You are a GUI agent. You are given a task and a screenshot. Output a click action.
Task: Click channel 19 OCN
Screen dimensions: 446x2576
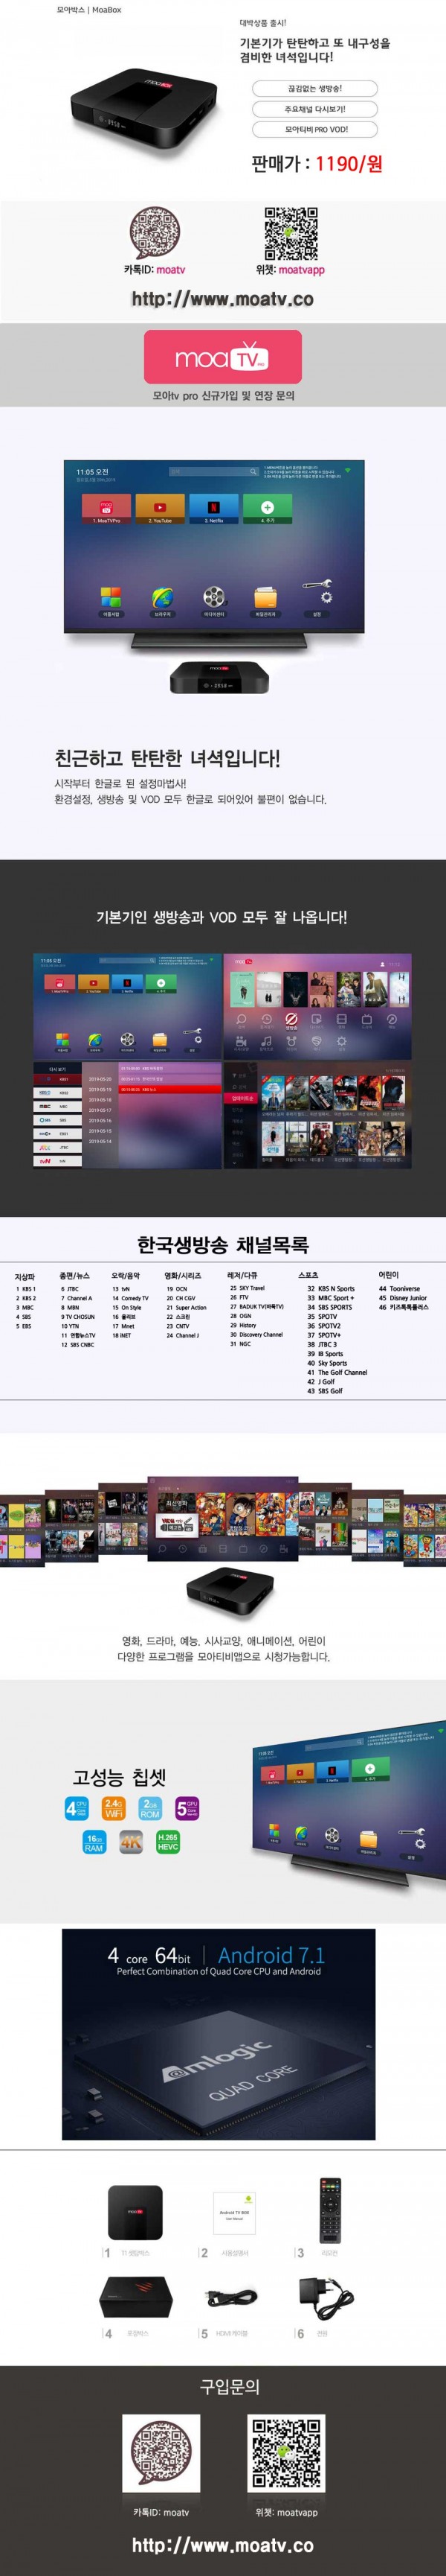[177, 1289]
